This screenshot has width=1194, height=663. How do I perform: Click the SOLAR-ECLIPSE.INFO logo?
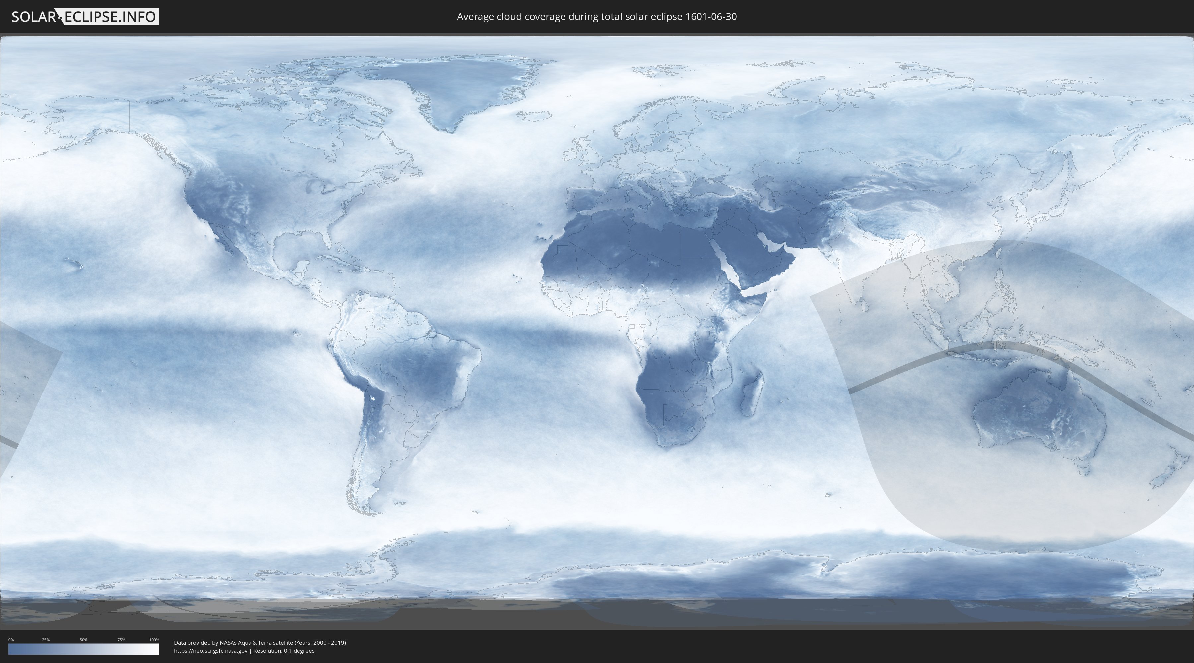point(85,17)
